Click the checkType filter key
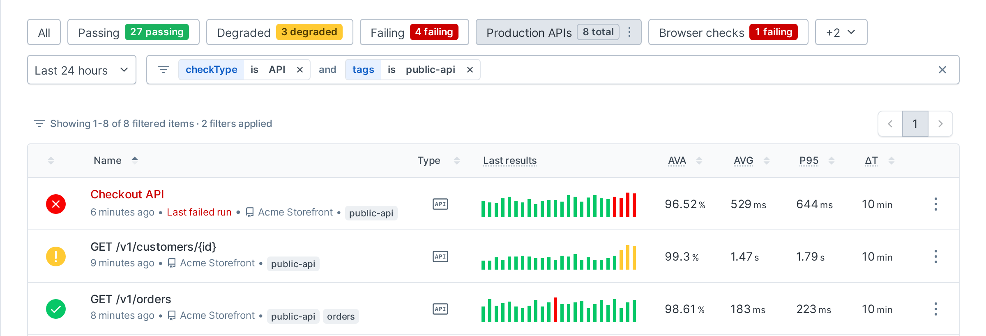The height and width of the screenshot is (336, 986). coord(212,70)
